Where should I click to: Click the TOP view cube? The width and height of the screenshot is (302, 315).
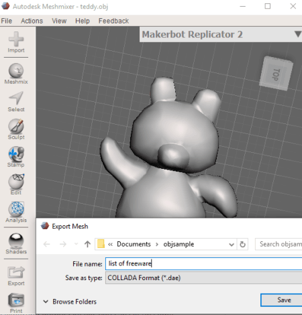[276, 74]
